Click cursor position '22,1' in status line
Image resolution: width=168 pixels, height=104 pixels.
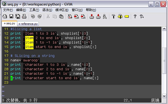[x=128, y=100]
